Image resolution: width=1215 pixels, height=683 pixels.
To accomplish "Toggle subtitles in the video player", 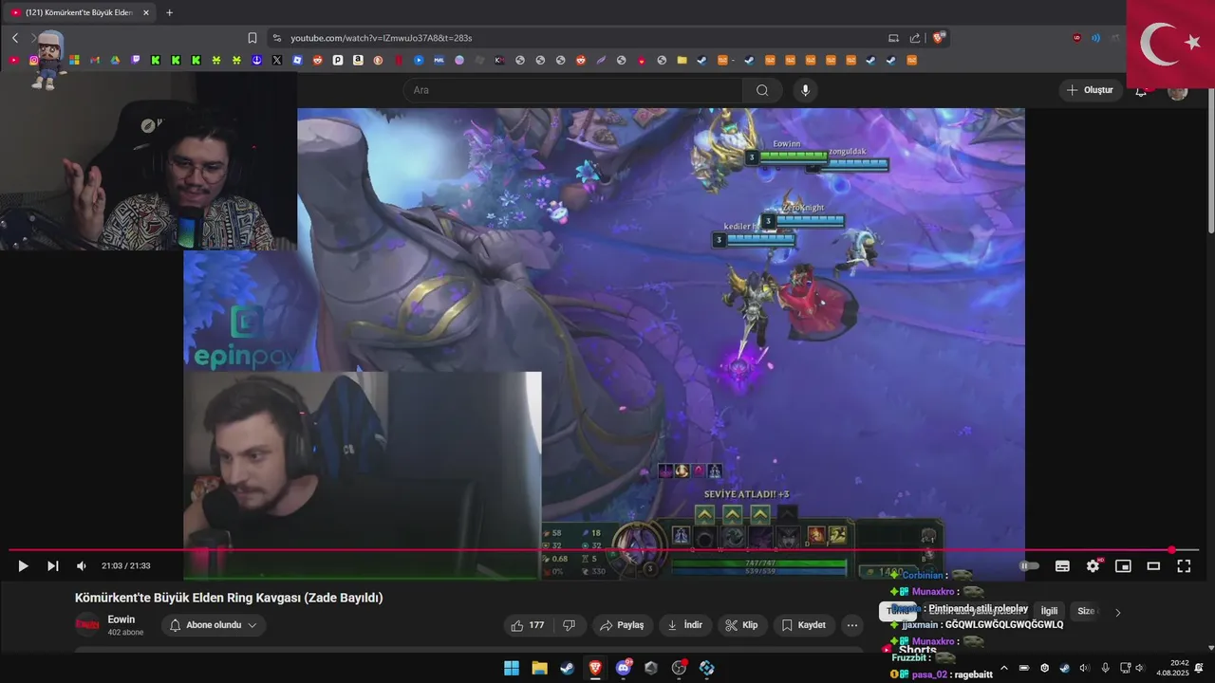I will click(x=1062, y=565).
